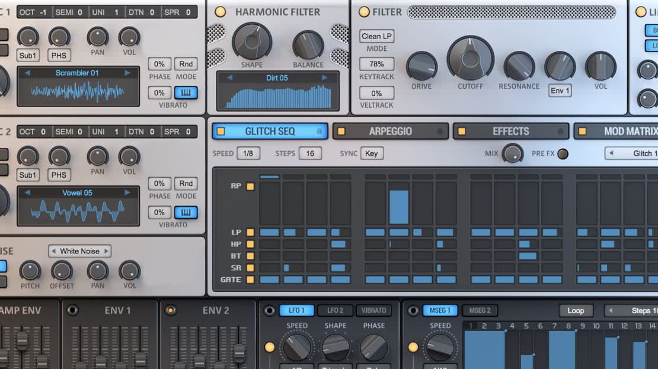
Task: Open oscillator 2 Sub1 selector
Action: (x=28, y=175)
